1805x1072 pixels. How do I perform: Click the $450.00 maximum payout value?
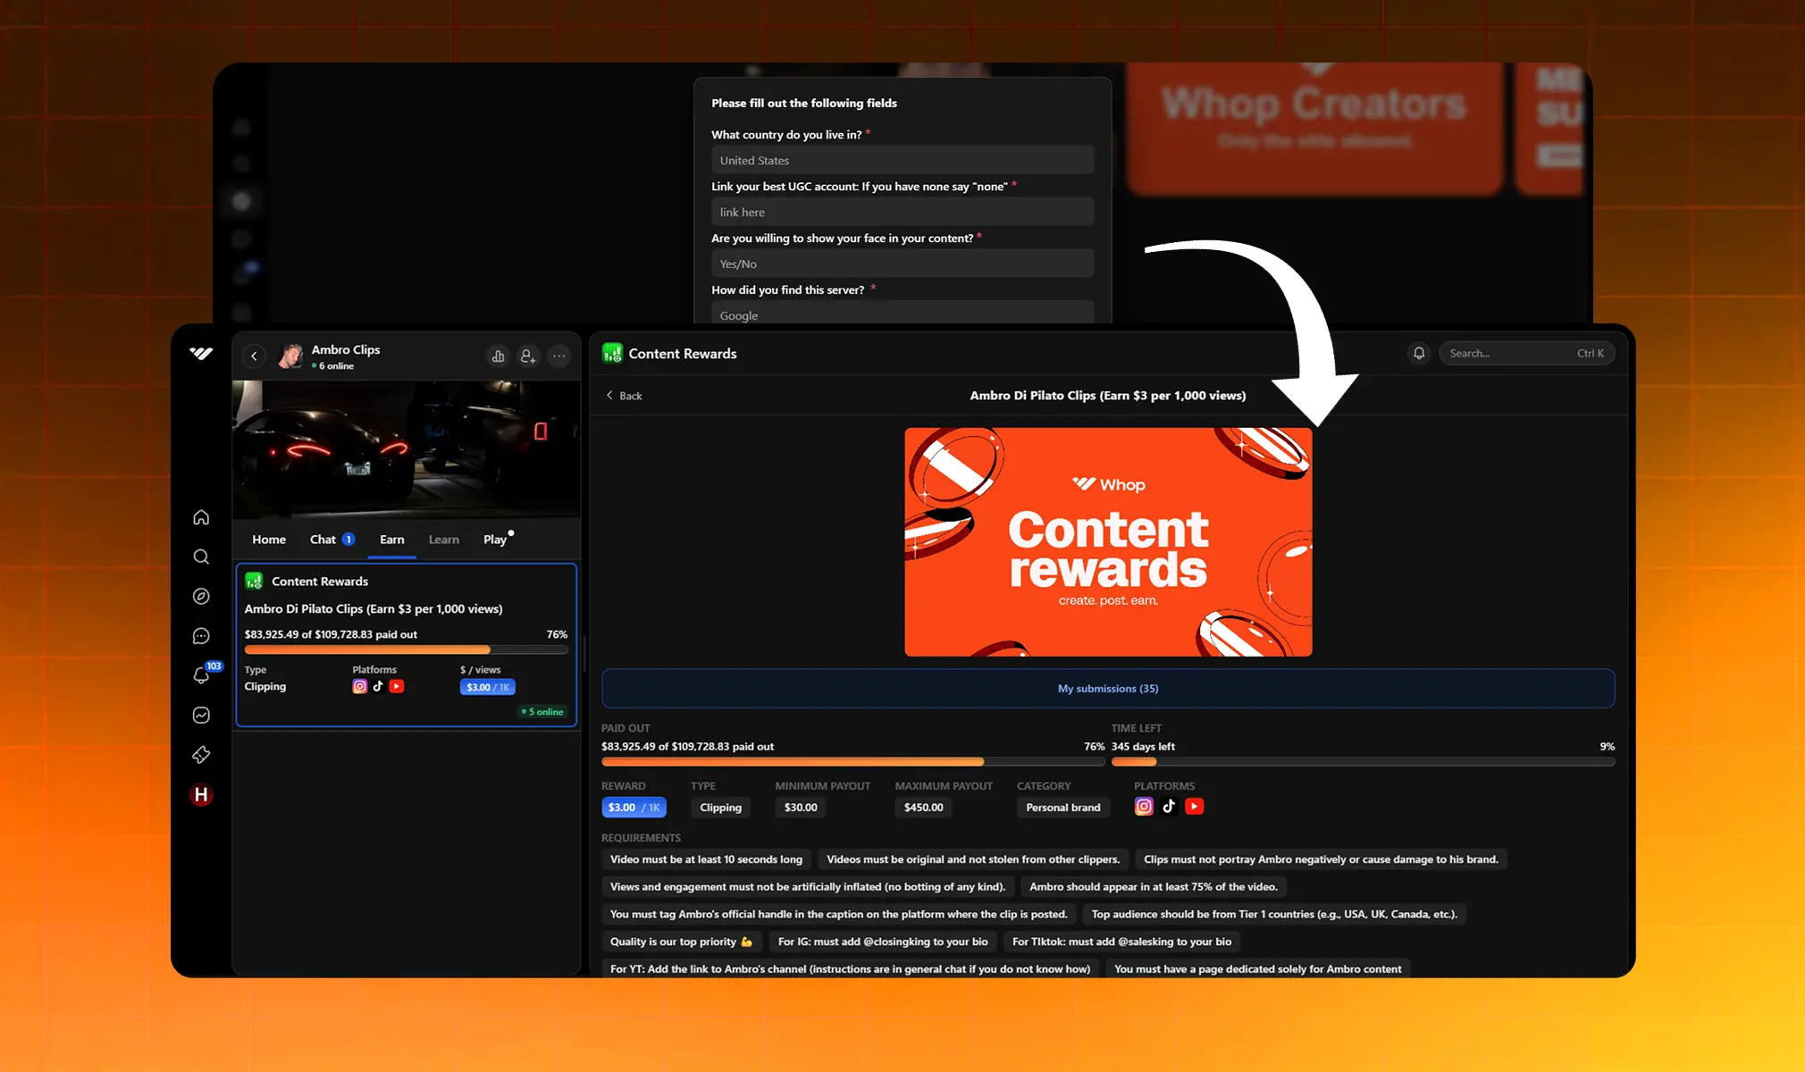click(x=923, y=808)
